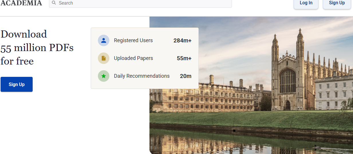Click the Download 55 million PDFs heading
This screenshot has height=154, width=353.
(x=37, y=47)
